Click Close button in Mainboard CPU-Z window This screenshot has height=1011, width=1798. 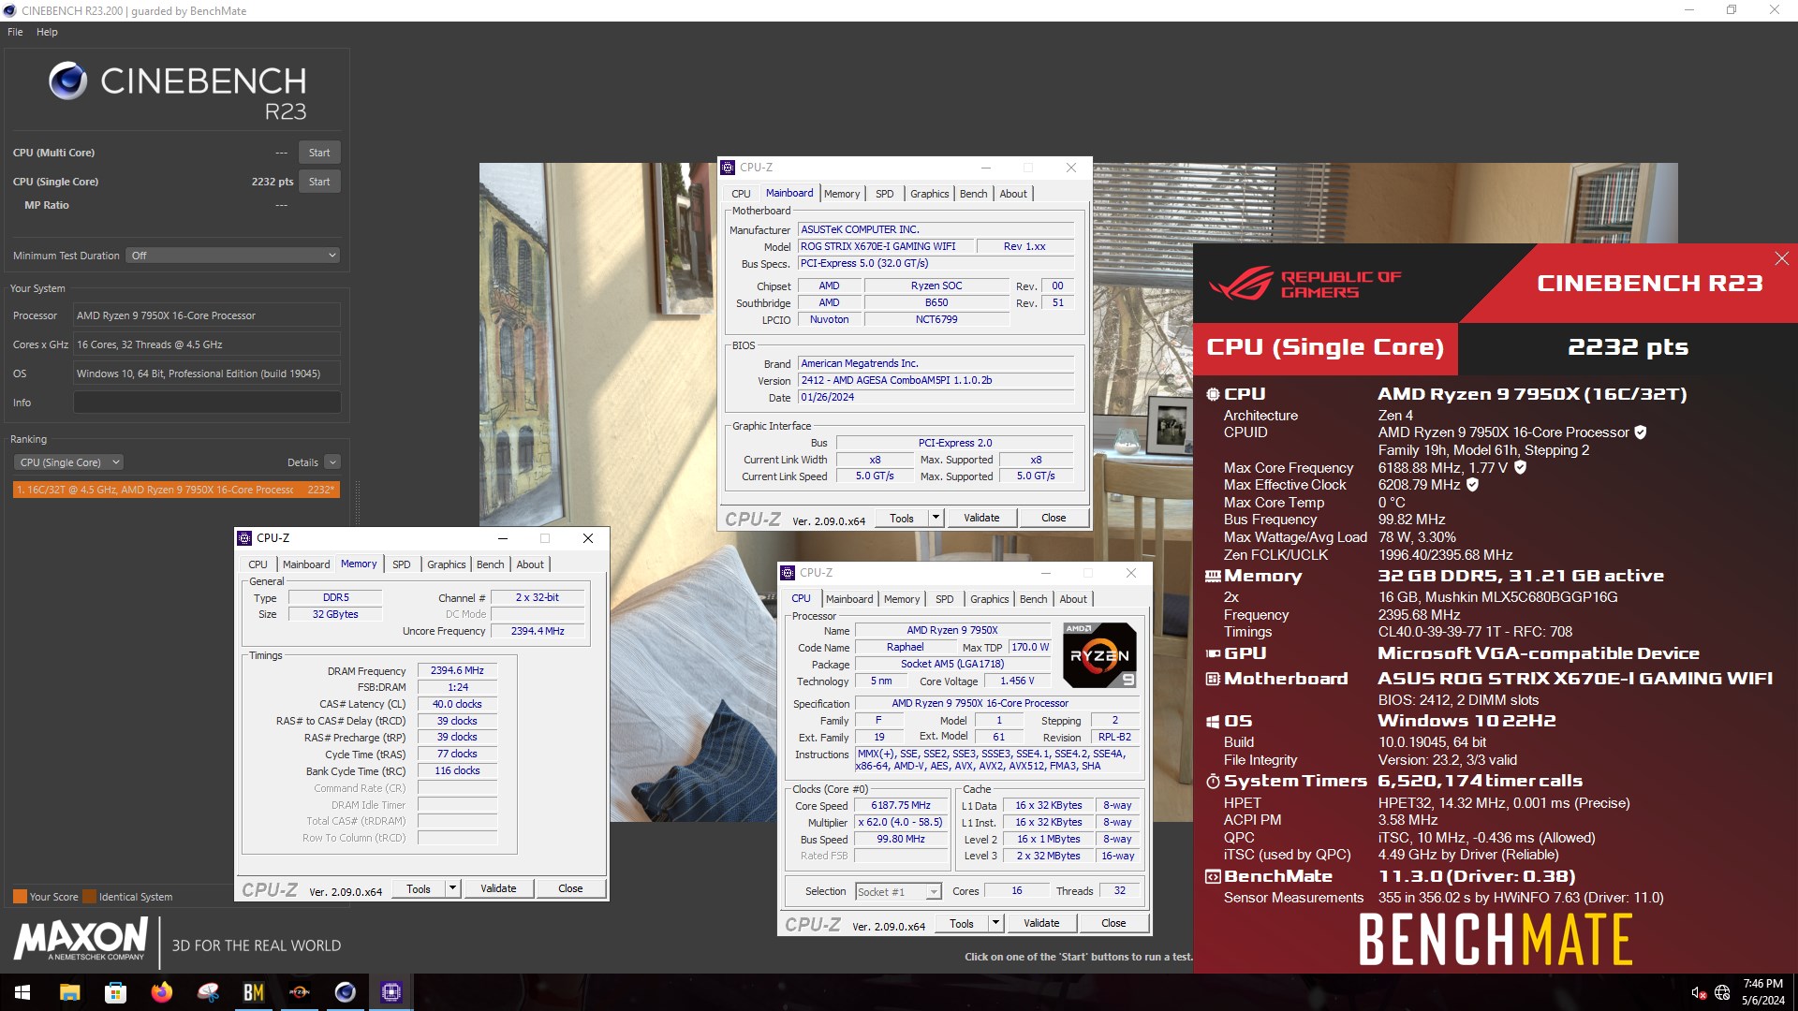click(x=1054, y=518)
